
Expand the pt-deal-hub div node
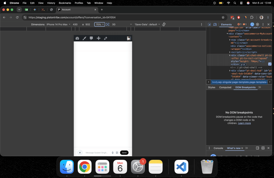(x=230, y=71)
